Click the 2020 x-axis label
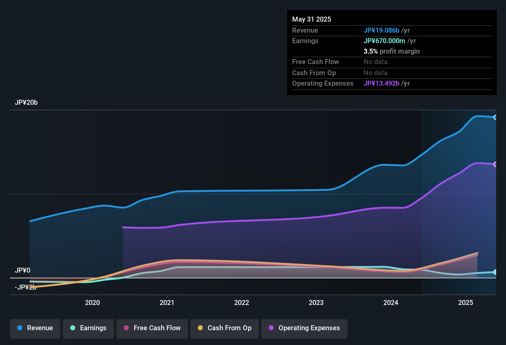 point(92,302)
